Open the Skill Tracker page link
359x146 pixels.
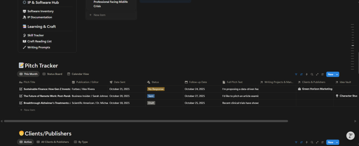36,35
